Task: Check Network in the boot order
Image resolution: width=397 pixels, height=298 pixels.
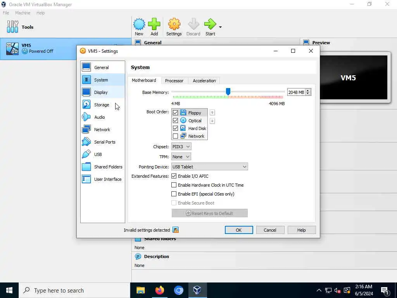Action: [175, 136]
